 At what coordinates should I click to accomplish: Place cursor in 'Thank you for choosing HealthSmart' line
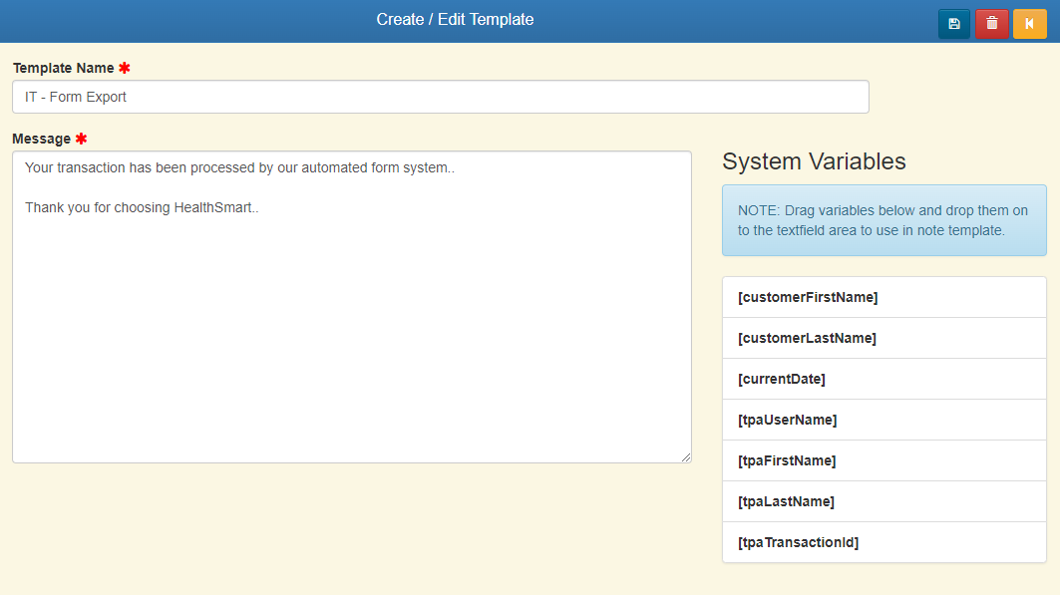point(142,208)
